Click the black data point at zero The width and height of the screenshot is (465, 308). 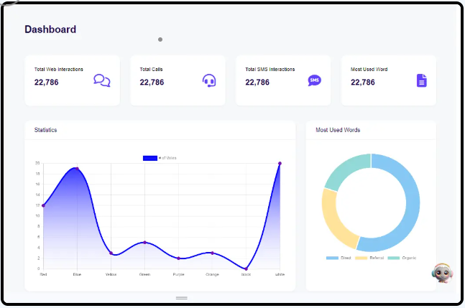[246, 269]
